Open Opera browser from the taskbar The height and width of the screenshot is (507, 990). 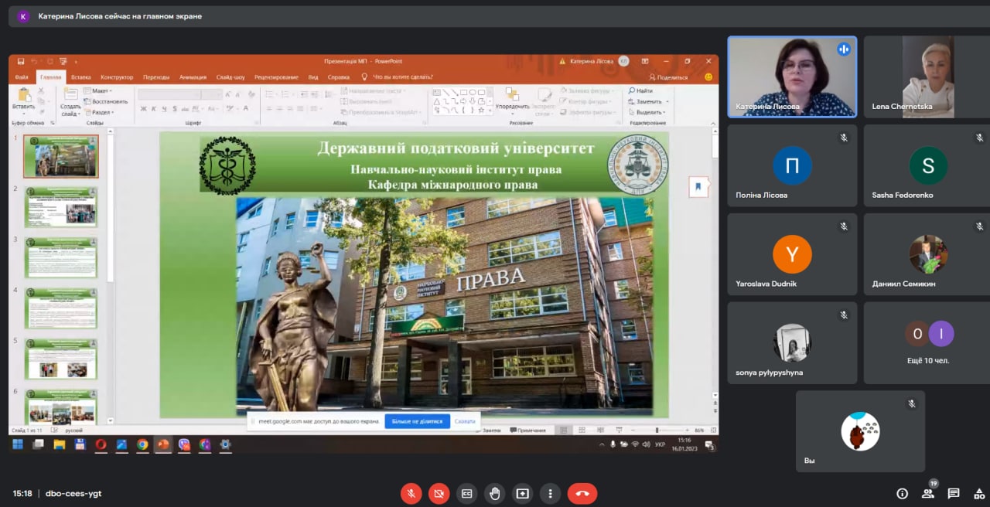101,444
